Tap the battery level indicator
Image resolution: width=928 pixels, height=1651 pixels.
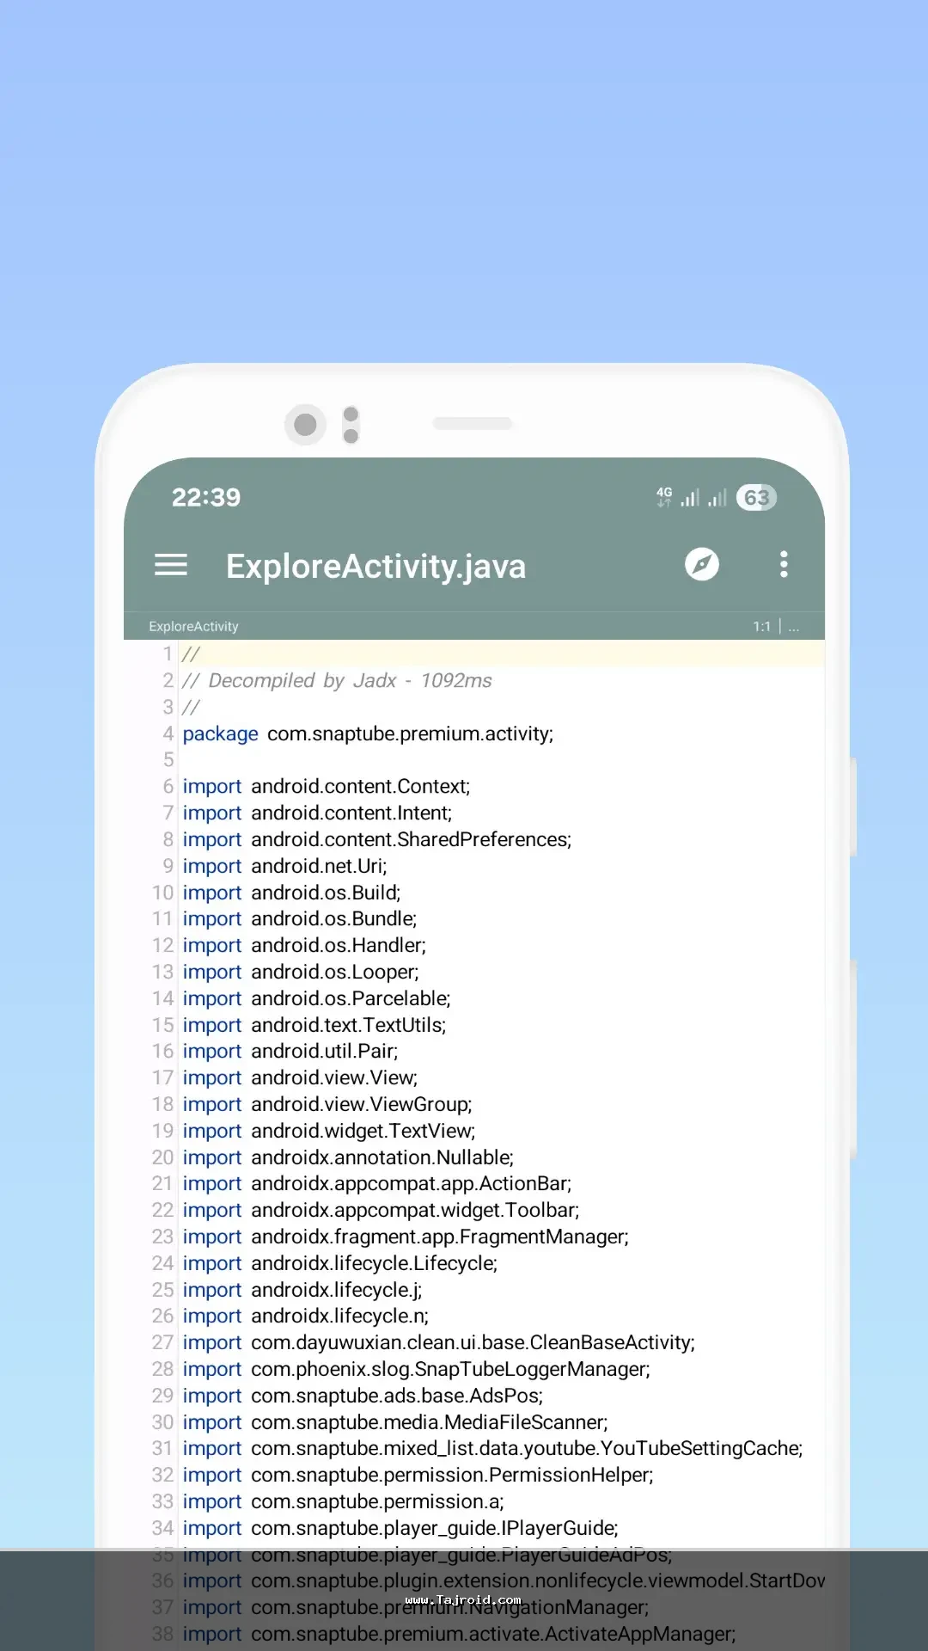pyautogui.click(x=755, y=498)
